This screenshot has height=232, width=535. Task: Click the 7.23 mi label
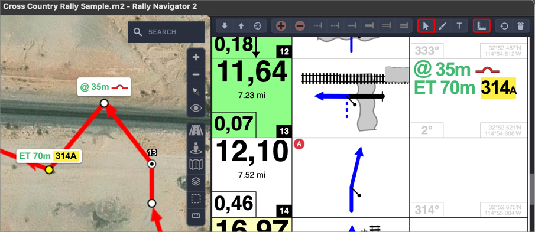tap(252, 96)
